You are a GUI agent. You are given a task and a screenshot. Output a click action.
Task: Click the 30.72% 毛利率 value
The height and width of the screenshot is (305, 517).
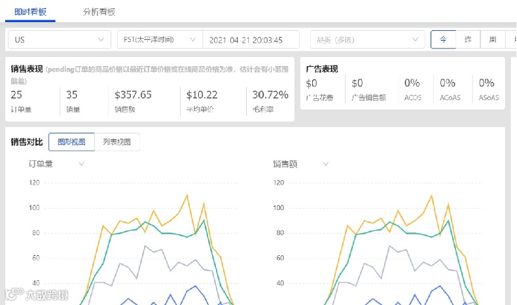[x=270, y=95]
